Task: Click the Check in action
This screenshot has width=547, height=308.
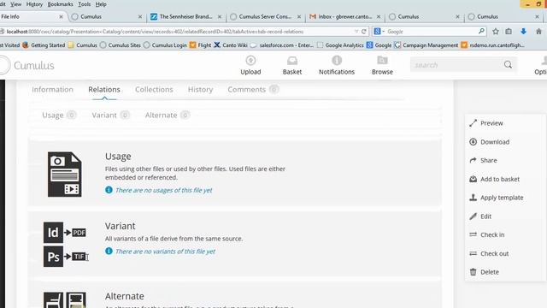Action: pos(487,234)
